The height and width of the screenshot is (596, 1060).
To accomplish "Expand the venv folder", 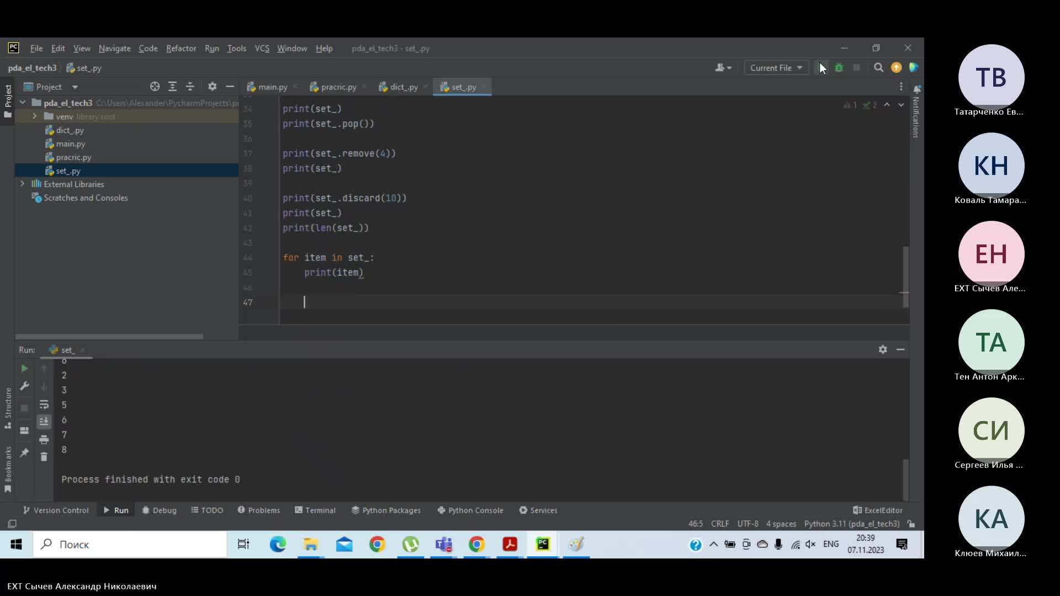I will (x=34, y=116).
